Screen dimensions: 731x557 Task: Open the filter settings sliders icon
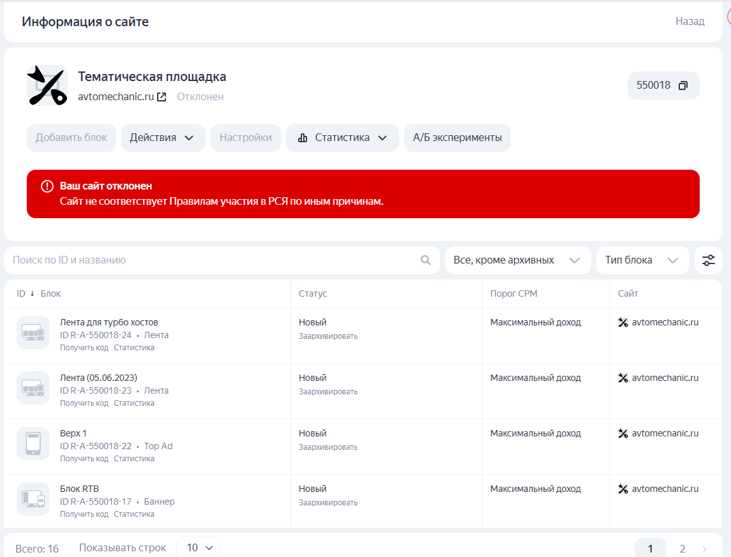pos(708,260)
